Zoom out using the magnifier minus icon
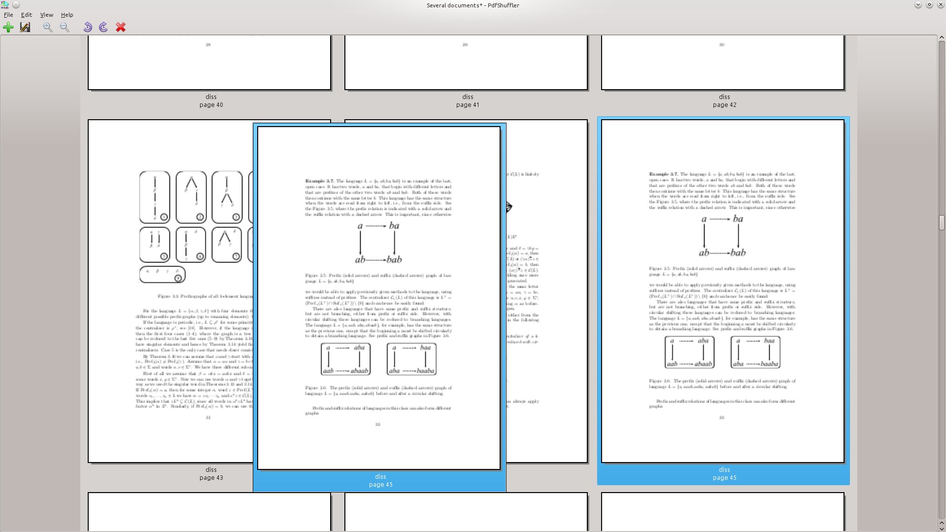The width and height of the screenshot is (946, 532). 65,27
